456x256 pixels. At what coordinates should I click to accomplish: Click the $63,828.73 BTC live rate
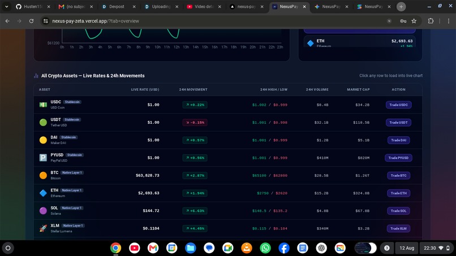pyautogui.click(x=148, y=176)
